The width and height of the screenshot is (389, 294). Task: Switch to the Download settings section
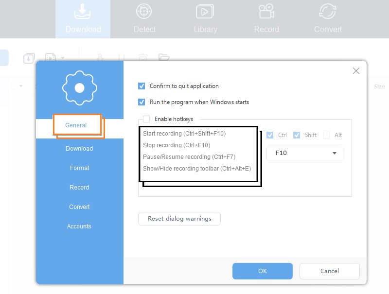point(79,149)
